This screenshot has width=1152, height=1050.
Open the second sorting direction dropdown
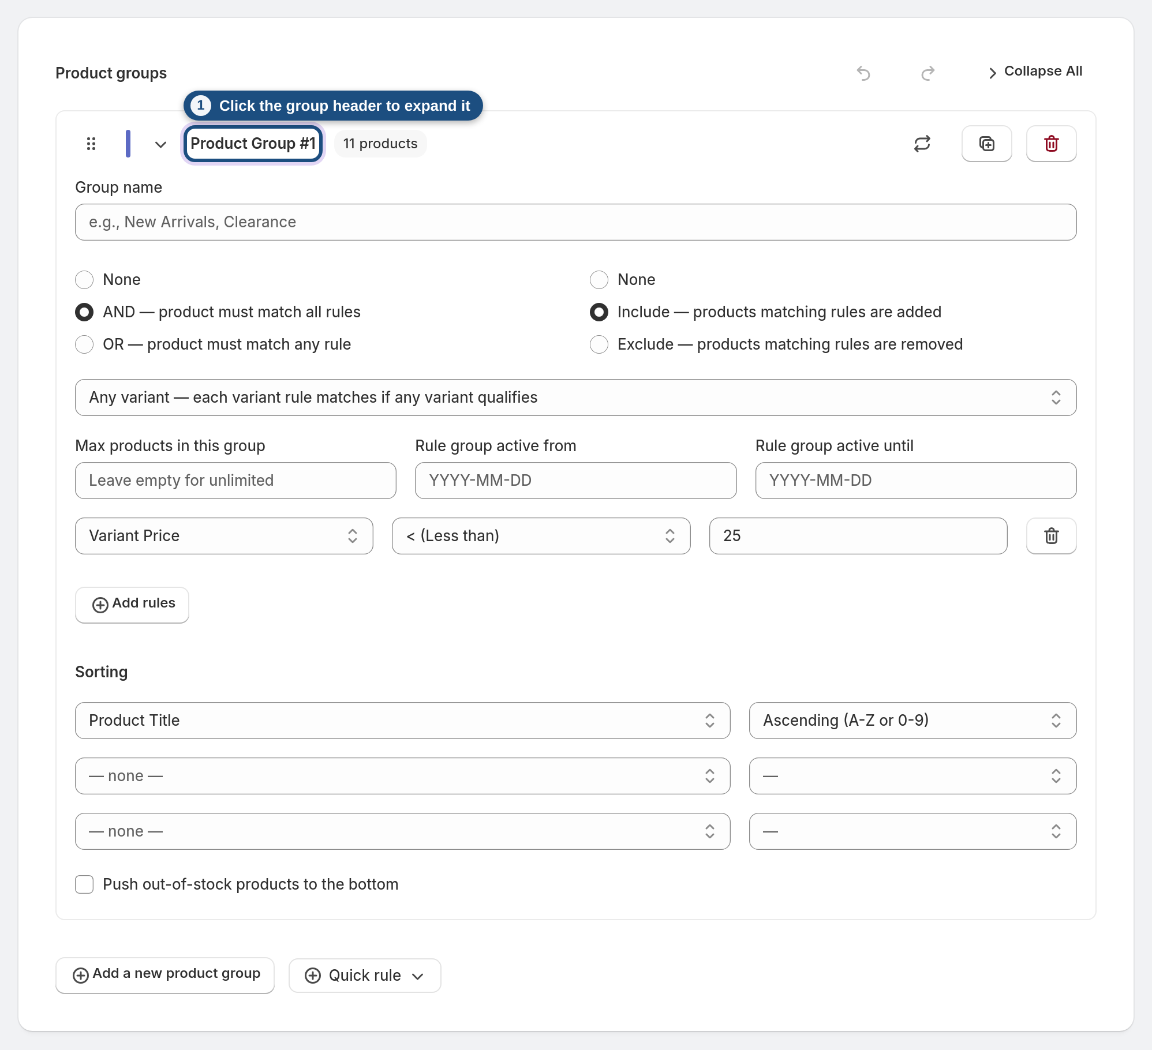913,776
